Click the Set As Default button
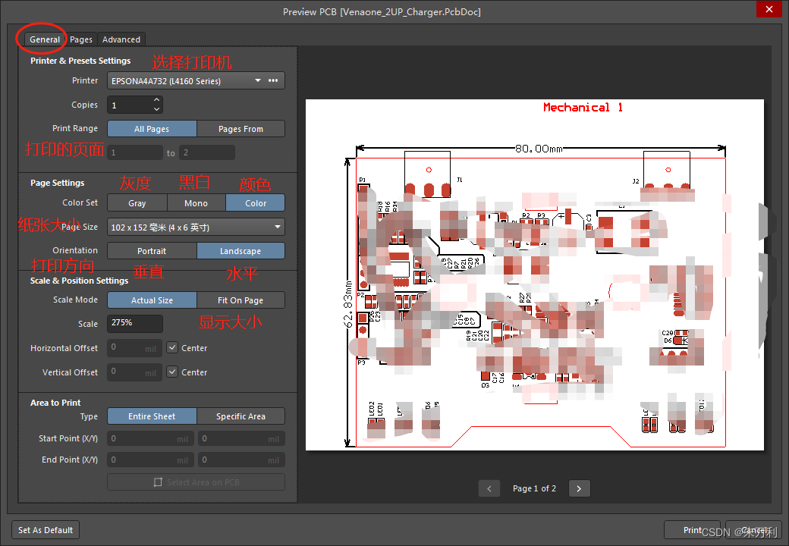This screenshot has width=789, height=546. (x=46, y=530)
